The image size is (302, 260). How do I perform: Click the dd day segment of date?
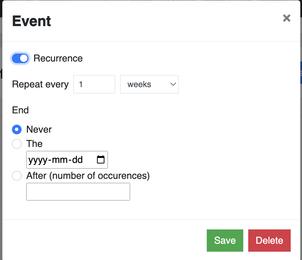[x=77, y=160]
